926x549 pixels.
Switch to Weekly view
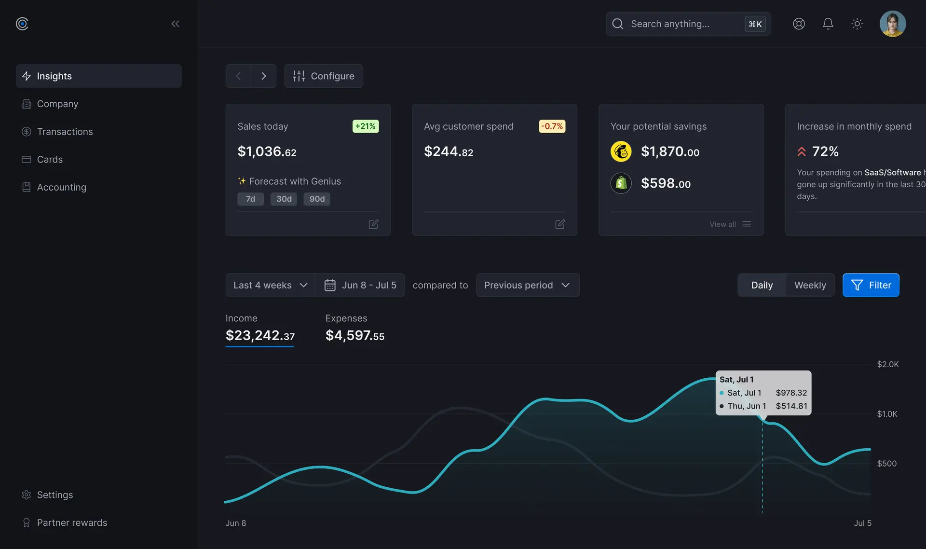pos(810,285)
